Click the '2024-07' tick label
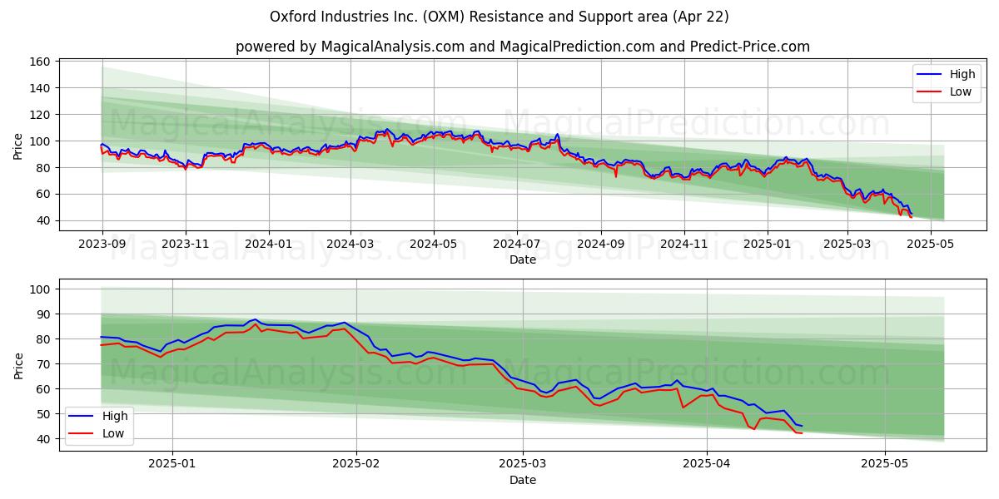Viewport: 999px width, 499px height. [516, 245]
